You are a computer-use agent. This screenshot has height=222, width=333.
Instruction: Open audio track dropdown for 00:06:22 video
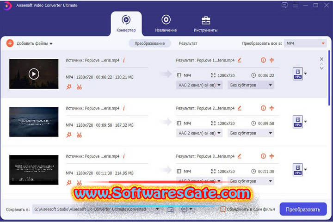199,85
